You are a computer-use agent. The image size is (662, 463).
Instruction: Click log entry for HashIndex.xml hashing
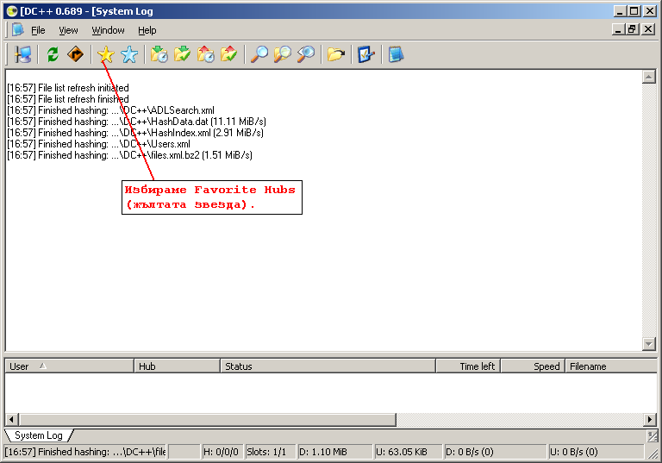(x=135, y=133)
